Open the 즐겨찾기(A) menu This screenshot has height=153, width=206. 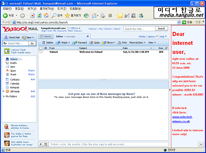coord(47,9)
